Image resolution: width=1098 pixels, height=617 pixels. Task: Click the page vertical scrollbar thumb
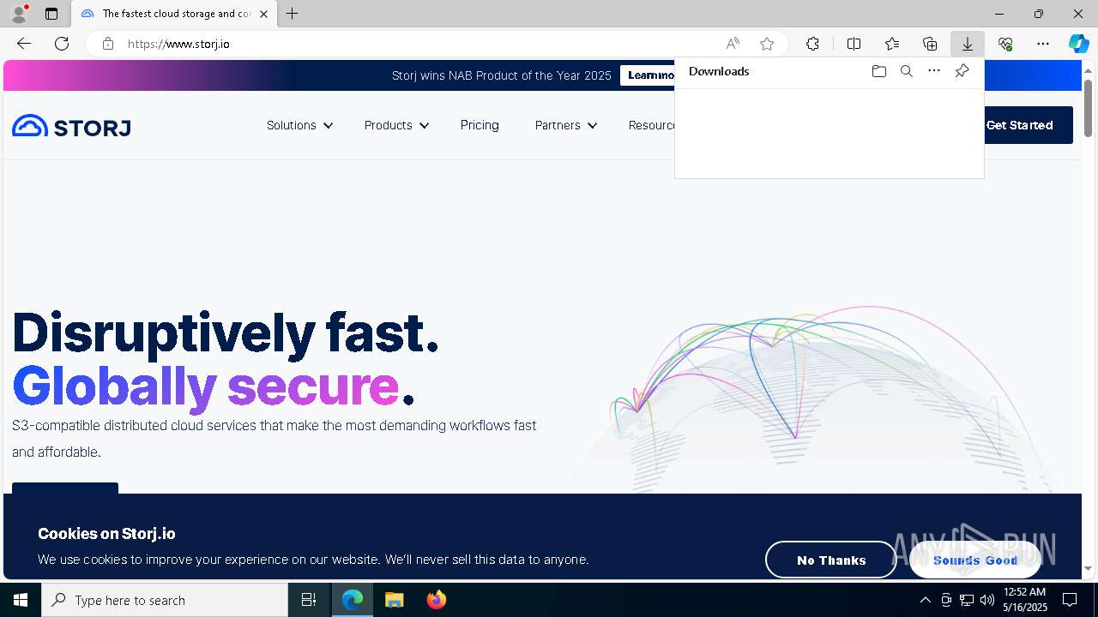[x=1088, y=108]
